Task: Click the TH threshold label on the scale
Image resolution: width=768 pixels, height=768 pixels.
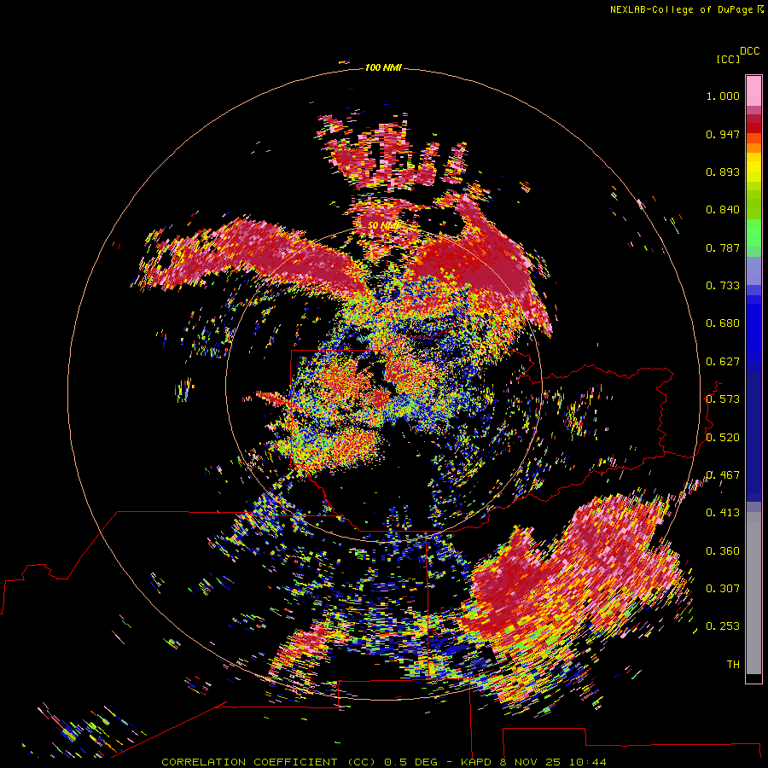Action: (733, 665)
